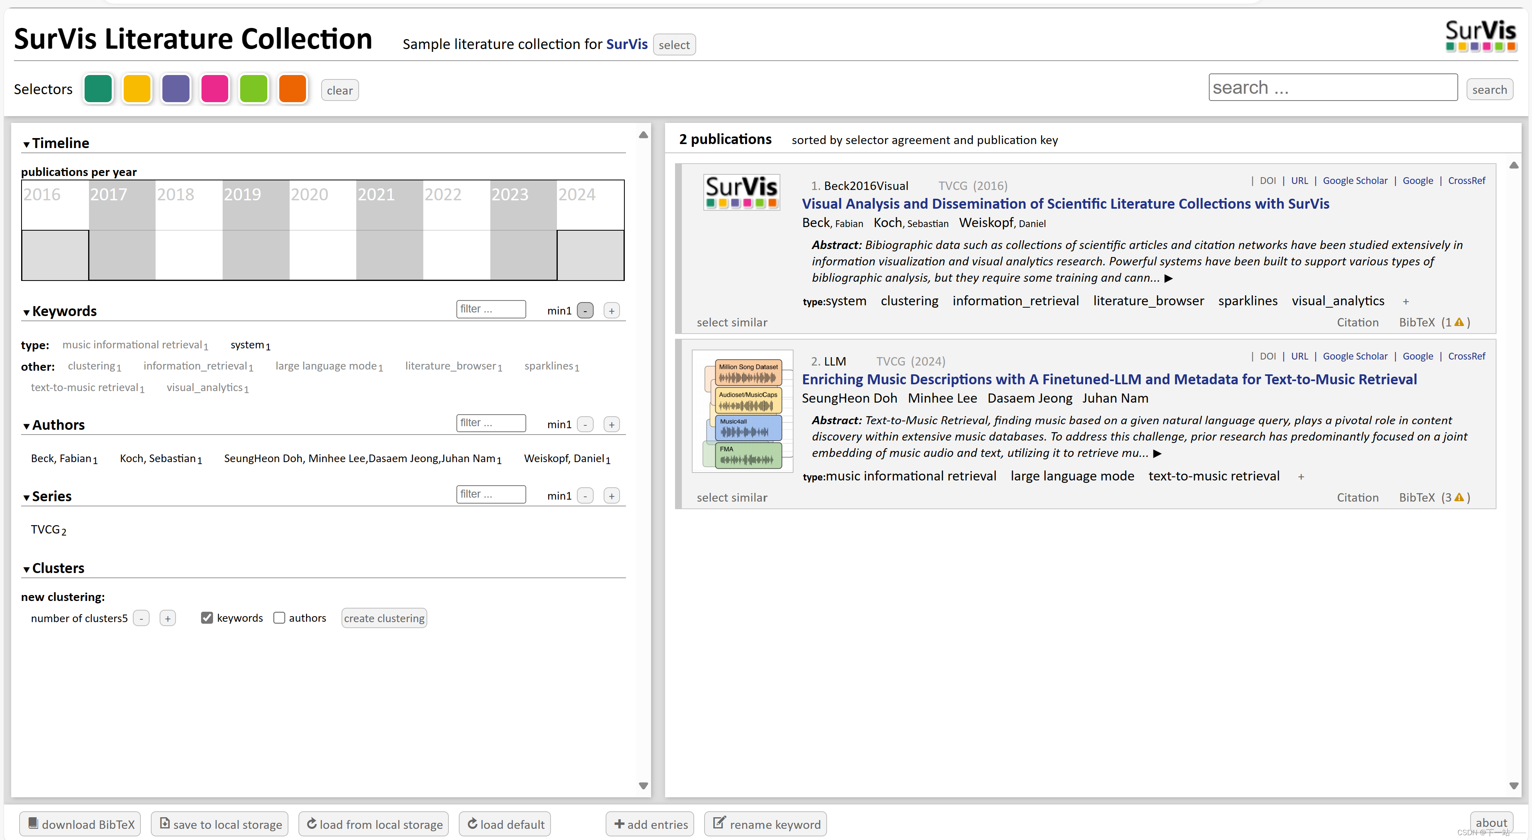1532x840 pixels.
Task: Click the save to local storage icon
Action: coord(165,823)
